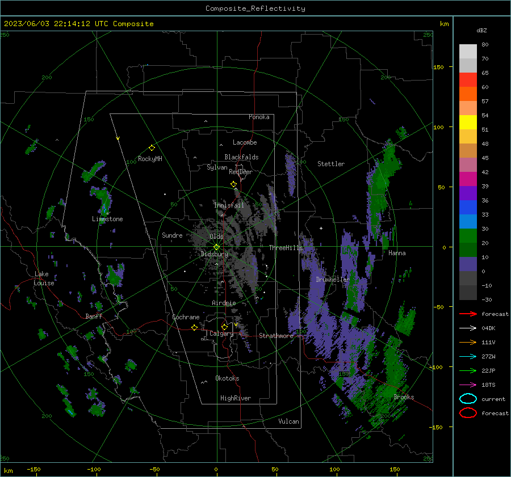The image size is (511, 477).
Task: Click the Blackfalds city label
Action: tap(241, 157)
